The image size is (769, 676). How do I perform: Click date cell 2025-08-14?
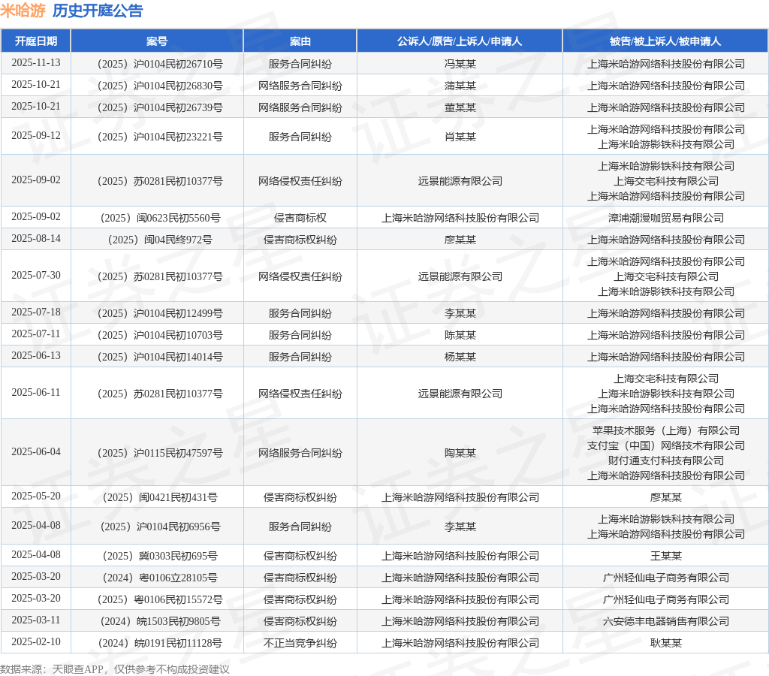coord(36,238)
